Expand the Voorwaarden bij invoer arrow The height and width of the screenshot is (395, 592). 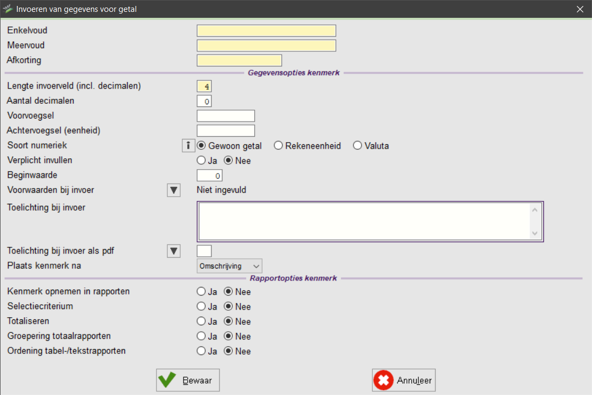(x=174, y=190)
